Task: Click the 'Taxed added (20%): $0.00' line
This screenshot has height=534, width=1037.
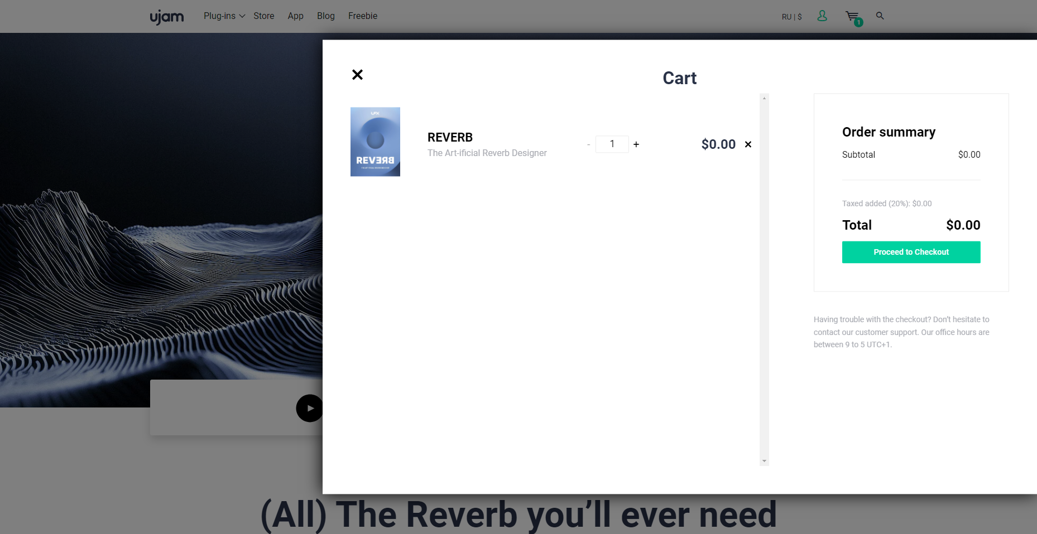Action: (x=887, y=203)
